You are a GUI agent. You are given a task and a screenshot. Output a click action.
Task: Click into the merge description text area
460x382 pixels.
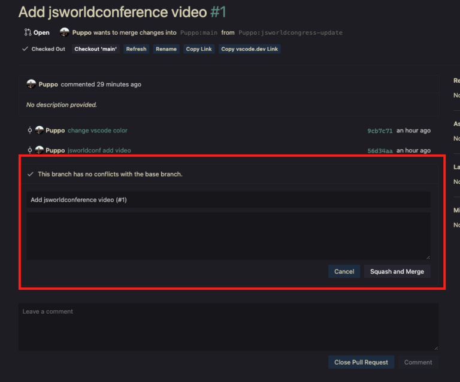coord(228,236)
